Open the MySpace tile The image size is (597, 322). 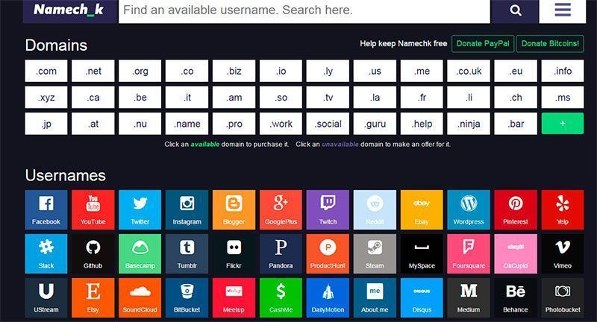(x=422, y=254)
